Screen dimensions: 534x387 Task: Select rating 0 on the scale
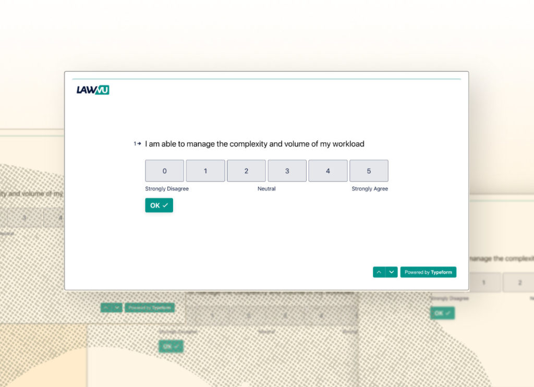[164, 171]
